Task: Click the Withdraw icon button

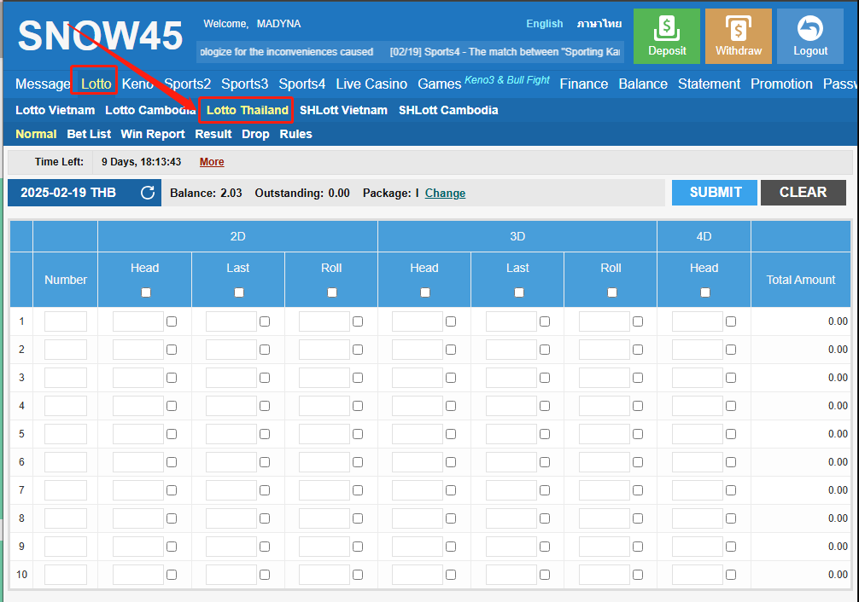Action: tap(738, 37)
